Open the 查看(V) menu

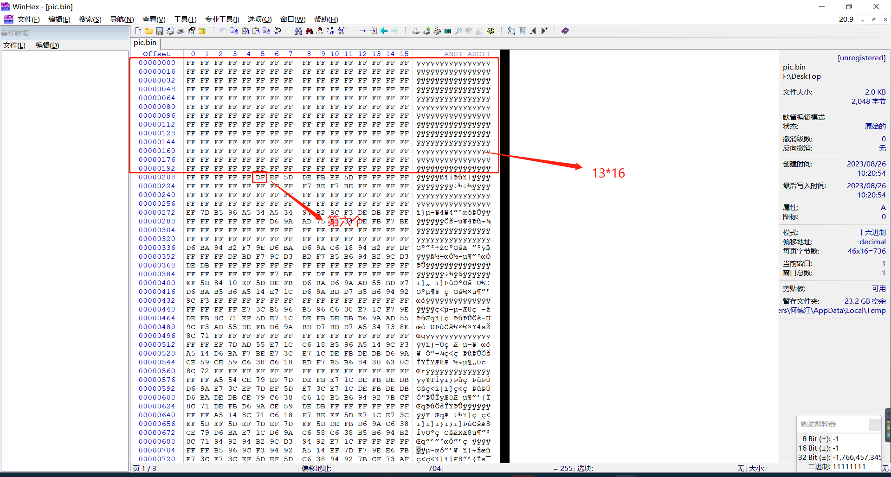pyautogui.click(x=154, y=19)
